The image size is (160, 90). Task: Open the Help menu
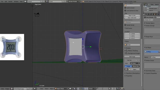tap(21, 1)
